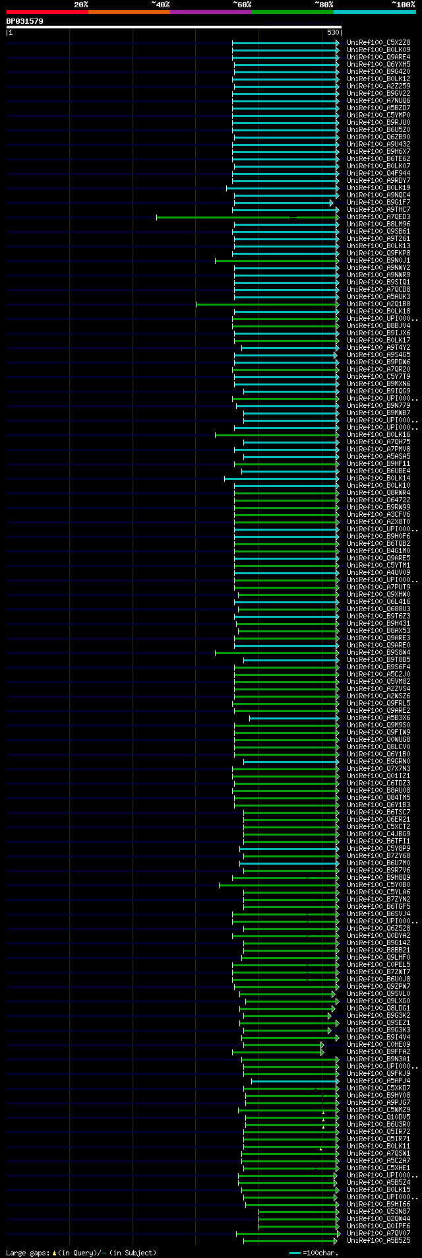Click the cyan ~100% identity legend segment
This screenshot has width=422, height=1258.
click(375, 12)
